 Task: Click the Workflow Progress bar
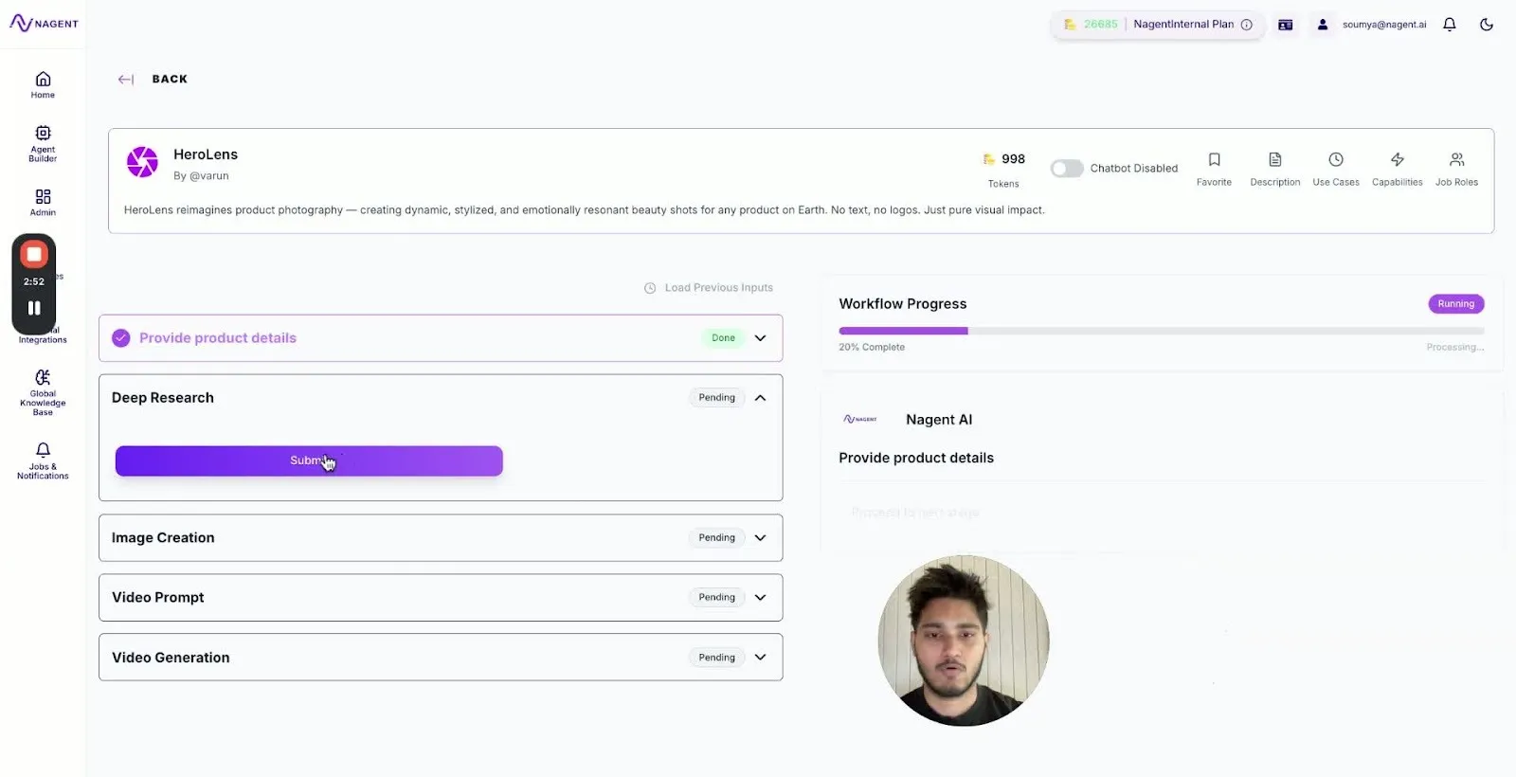point(1161,331)
